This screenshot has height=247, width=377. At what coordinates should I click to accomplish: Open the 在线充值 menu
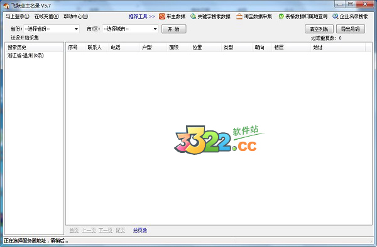46,16
